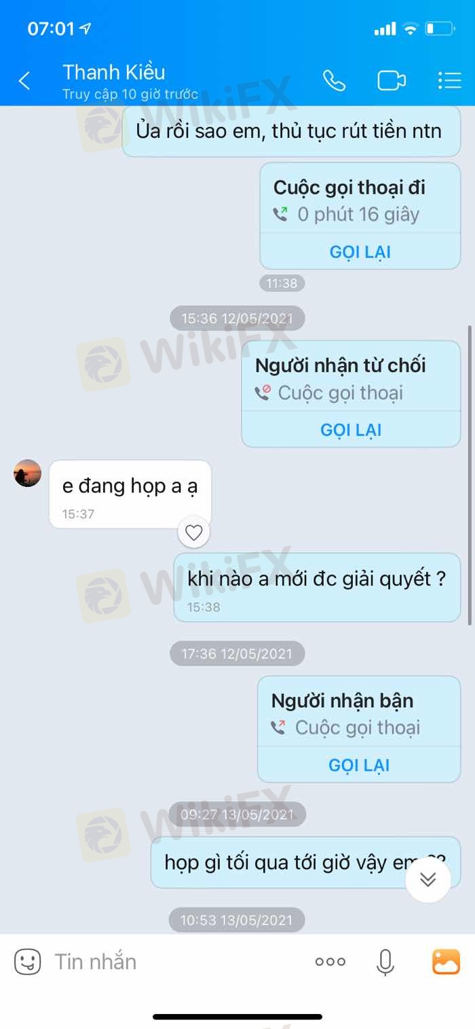Focus the Tin nhắn message field

[176, 962]
